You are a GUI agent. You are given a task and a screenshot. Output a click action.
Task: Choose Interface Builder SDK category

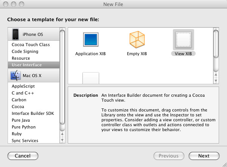[34, 113]
